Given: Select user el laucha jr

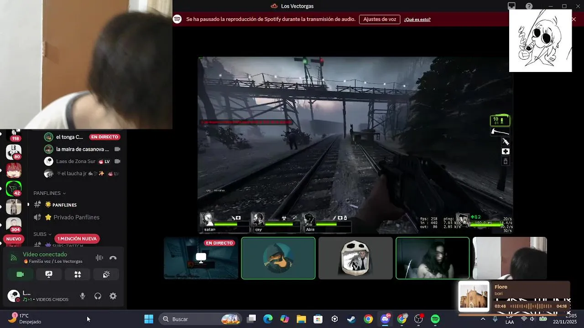Looking at the screenshot, I should click(82, 174).
